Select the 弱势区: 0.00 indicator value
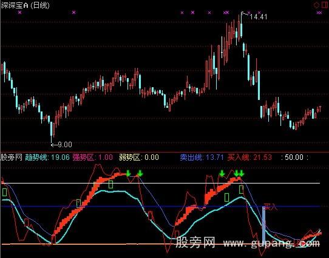Screen dimensions: 329x258 139,157
